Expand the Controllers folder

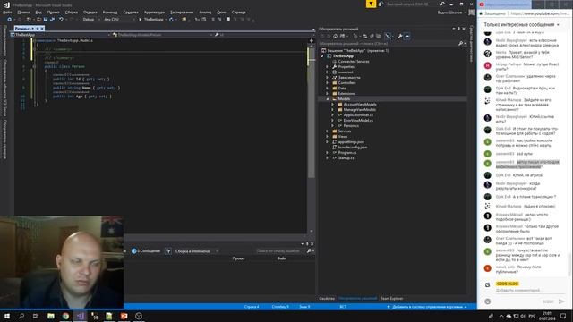pos(327,83)
